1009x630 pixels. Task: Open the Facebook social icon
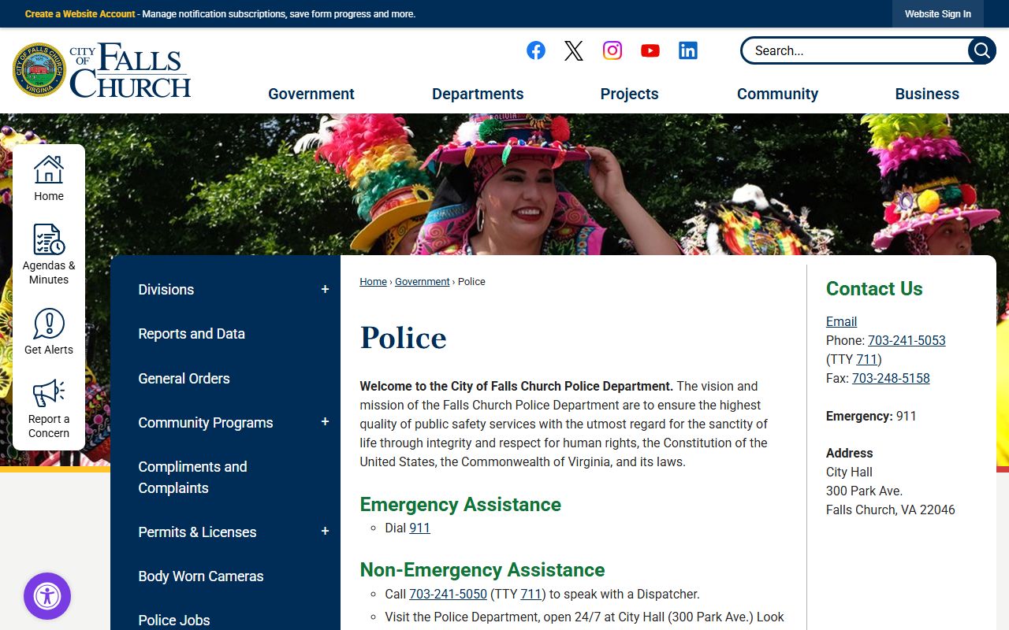pos(536,50)
